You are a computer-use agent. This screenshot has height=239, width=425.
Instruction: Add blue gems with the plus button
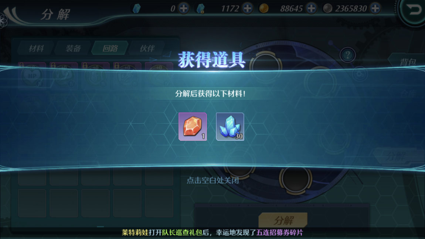tap(184, 8)
